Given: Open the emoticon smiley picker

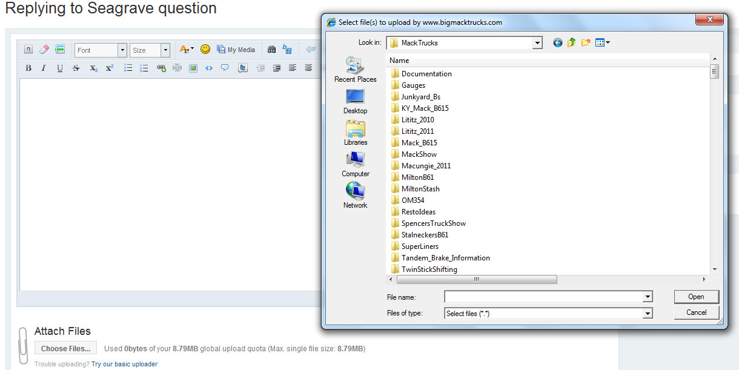Looking at the screenshot, I should pos(205,50).
